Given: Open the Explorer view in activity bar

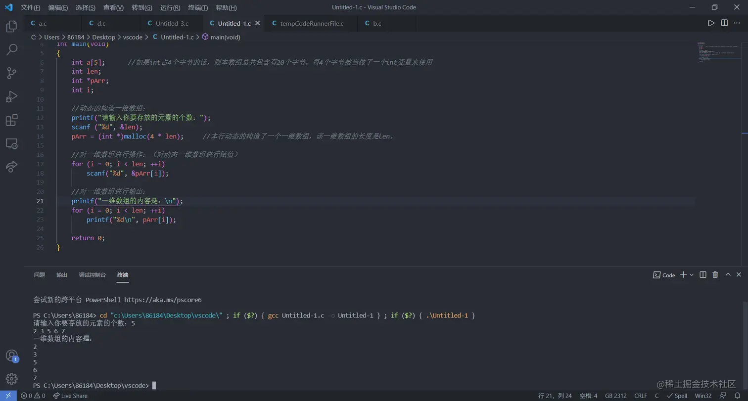Looking at the screenshot, I should (x=11, y=26).
